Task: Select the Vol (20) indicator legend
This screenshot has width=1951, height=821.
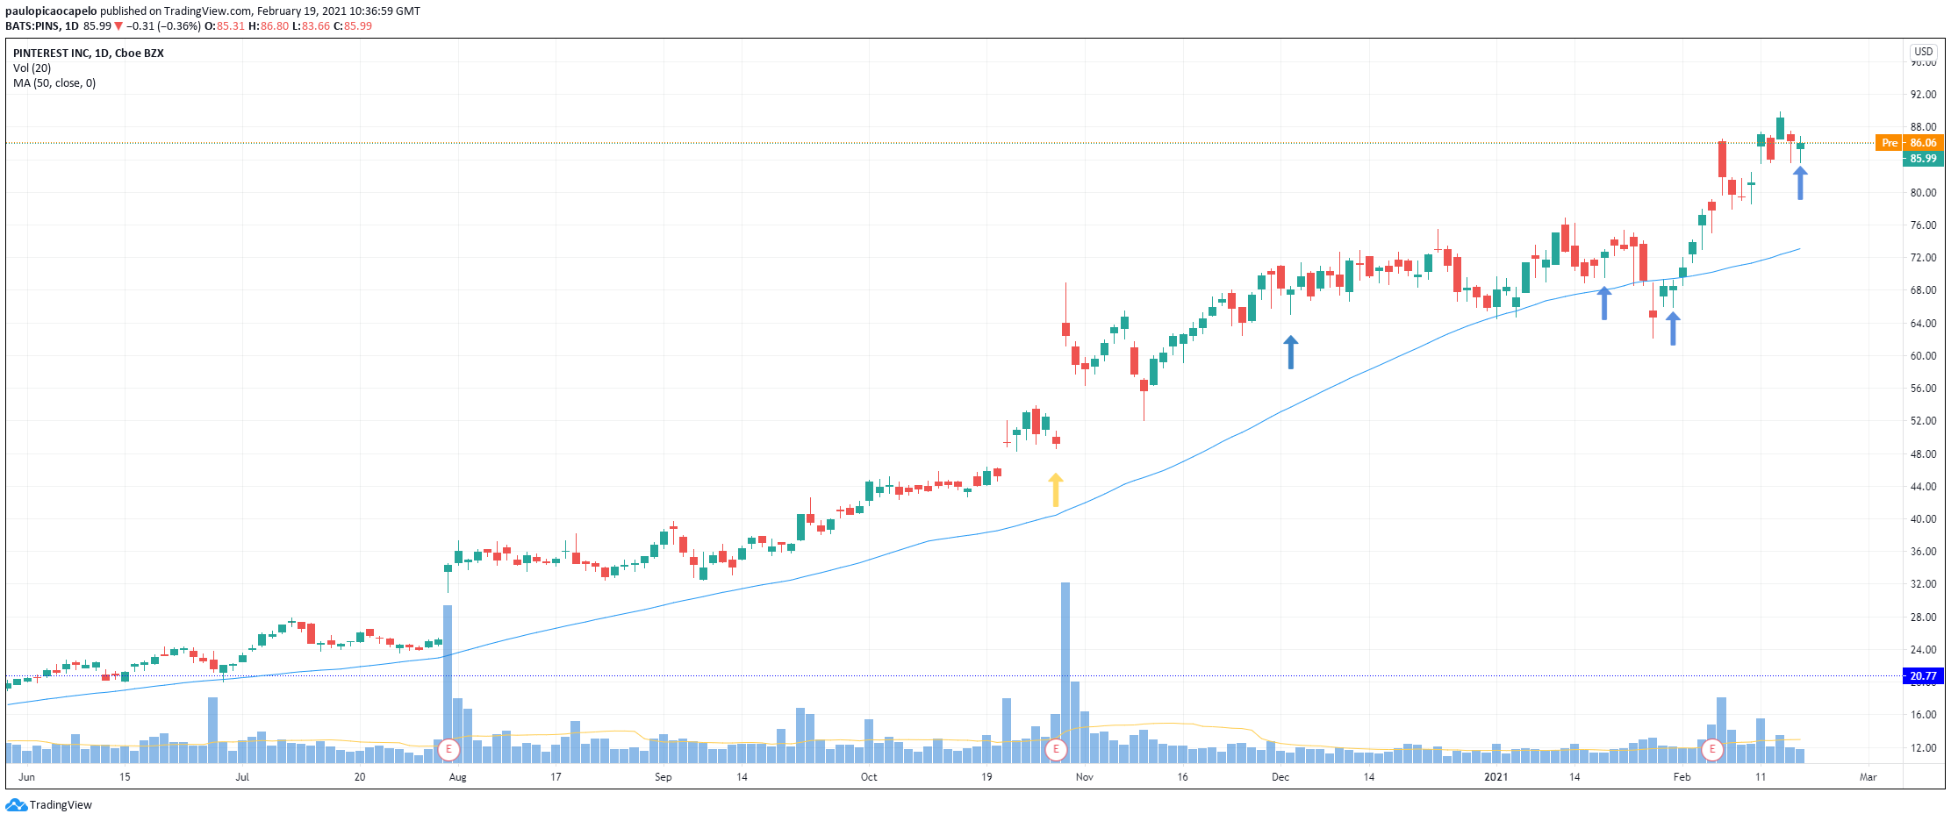Action: pyautogui.click(x=32, y=68)
